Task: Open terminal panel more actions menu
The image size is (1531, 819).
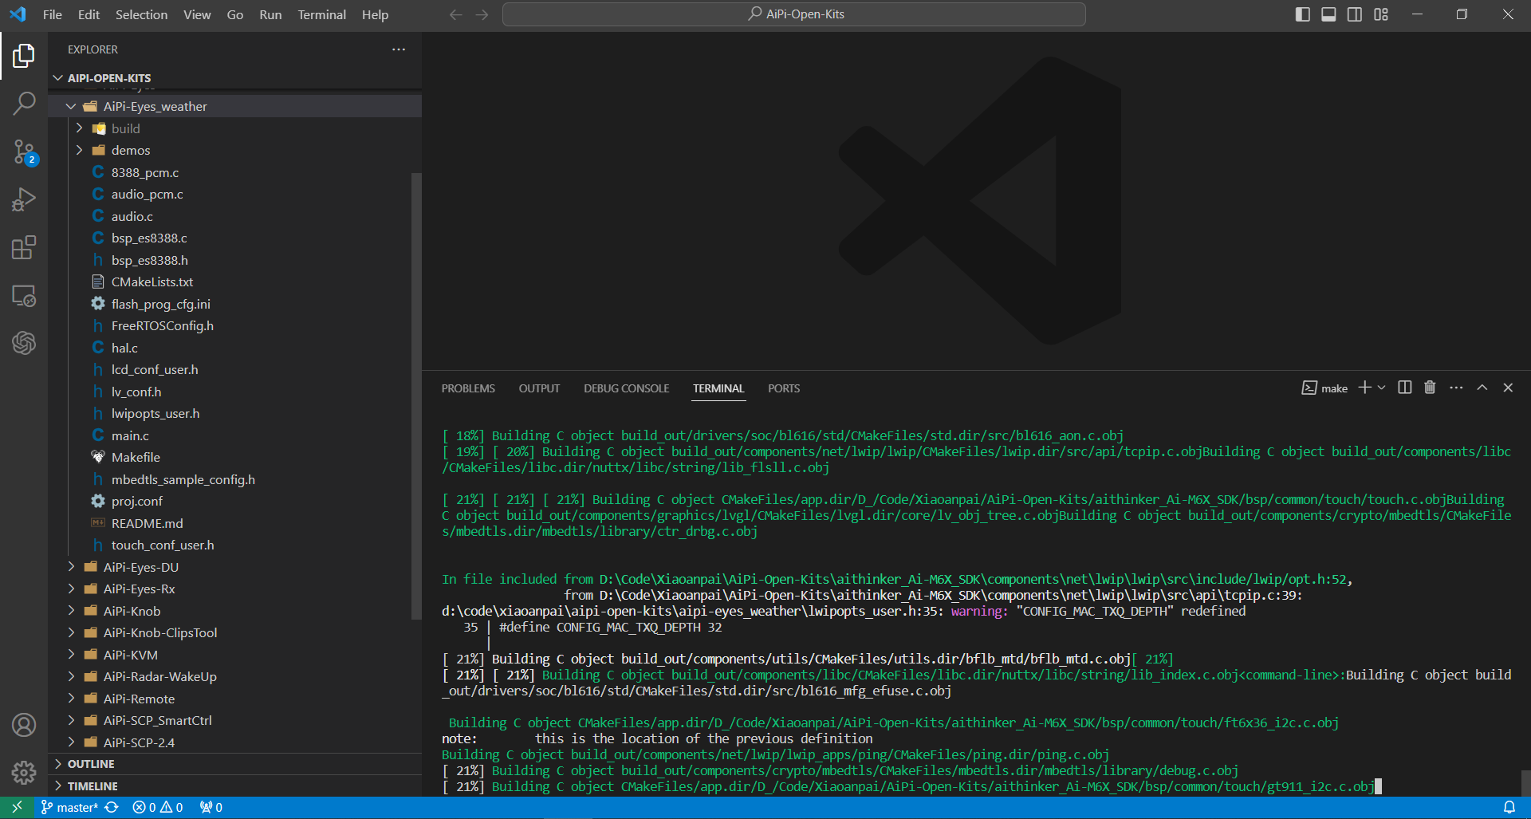Action: pos(1456,388)
